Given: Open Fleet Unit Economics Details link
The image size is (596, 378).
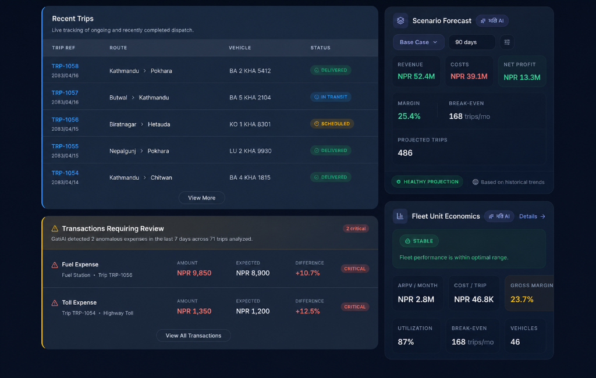Looking at the screenshot, I should (x=532, y=216).
